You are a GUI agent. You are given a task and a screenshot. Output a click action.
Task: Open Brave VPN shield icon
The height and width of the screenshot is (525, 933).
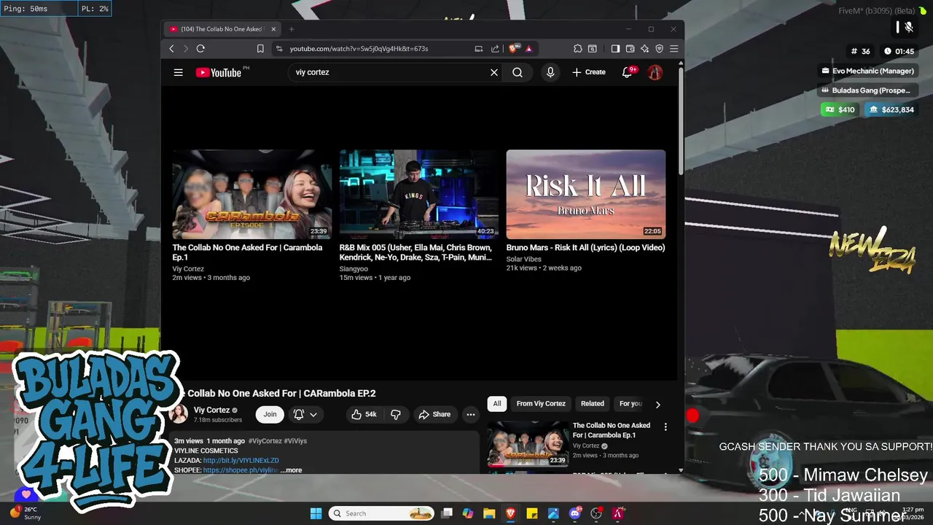[x=659, y=49]
